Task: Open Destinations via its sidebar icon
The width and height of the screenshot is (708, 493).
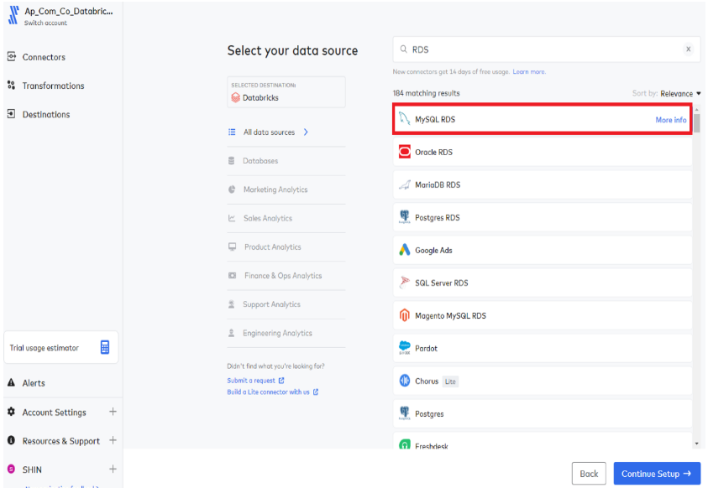Action: coord(12,114)
